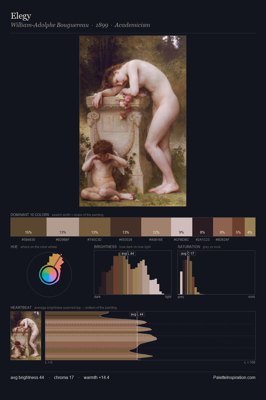Pick the #B29B8F beige swatch
This screenshot has height=400, width=266.
[63, 227]
